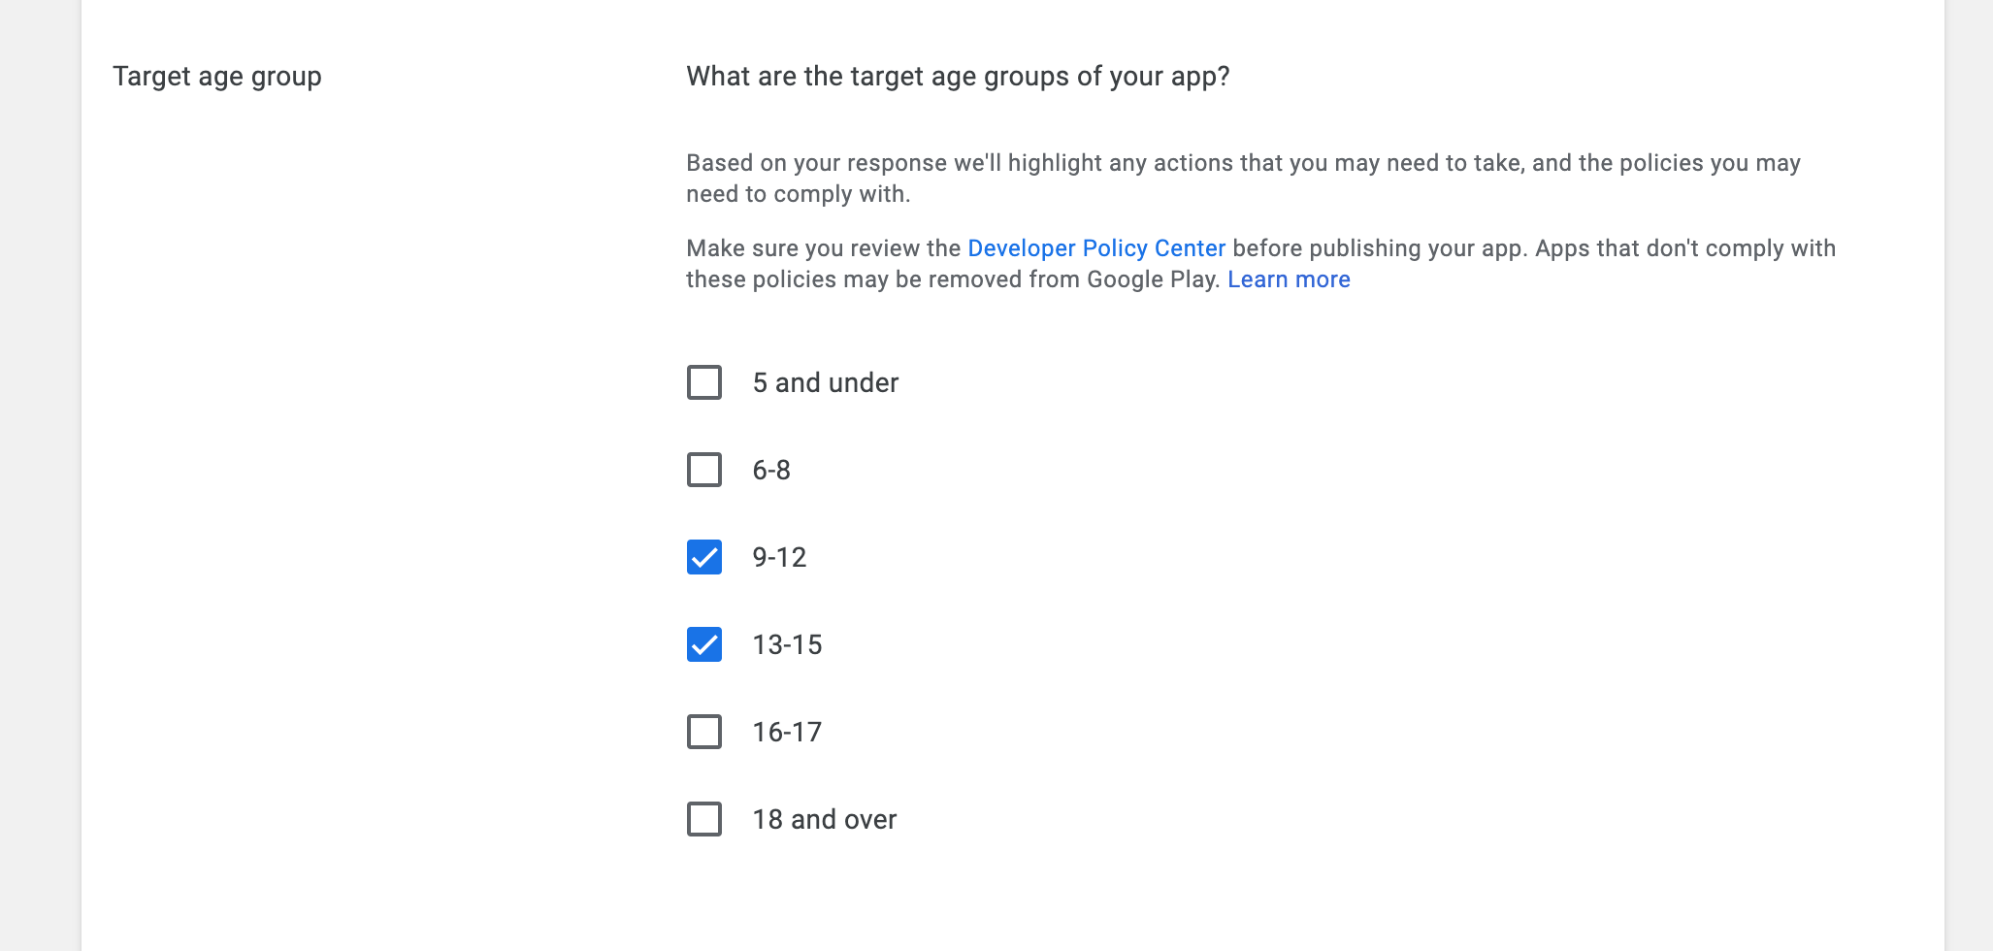Screen dimensions: 1993x951
Task: Click the target age groups question heading
Action: 958,77
